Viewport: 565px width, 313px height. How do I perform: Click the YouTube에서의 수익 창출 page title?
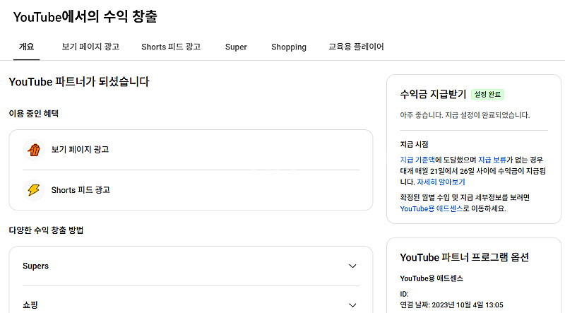(85, 16)
